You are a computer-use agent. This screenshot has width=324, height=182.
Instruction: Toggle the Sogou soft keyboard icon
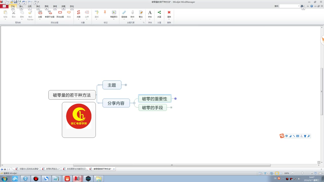298,136
